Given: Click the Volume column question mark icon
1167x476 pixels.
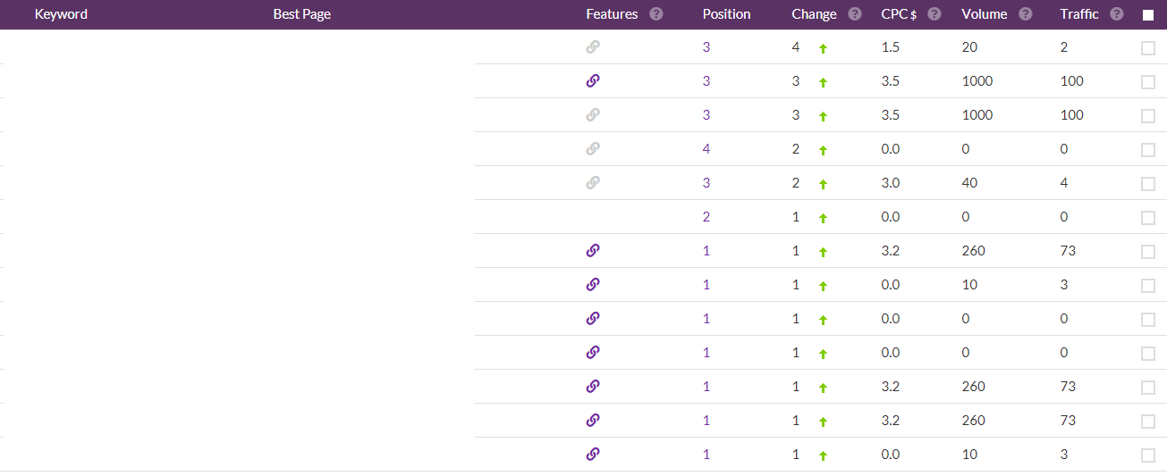Looking at the screenshot, I should 1025,14.
